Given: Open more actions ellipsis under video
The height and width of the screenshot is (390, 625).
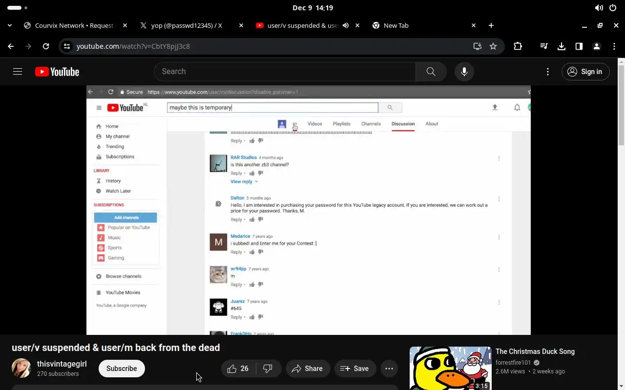Looking at the screenshot, I should tap(389, 369).
